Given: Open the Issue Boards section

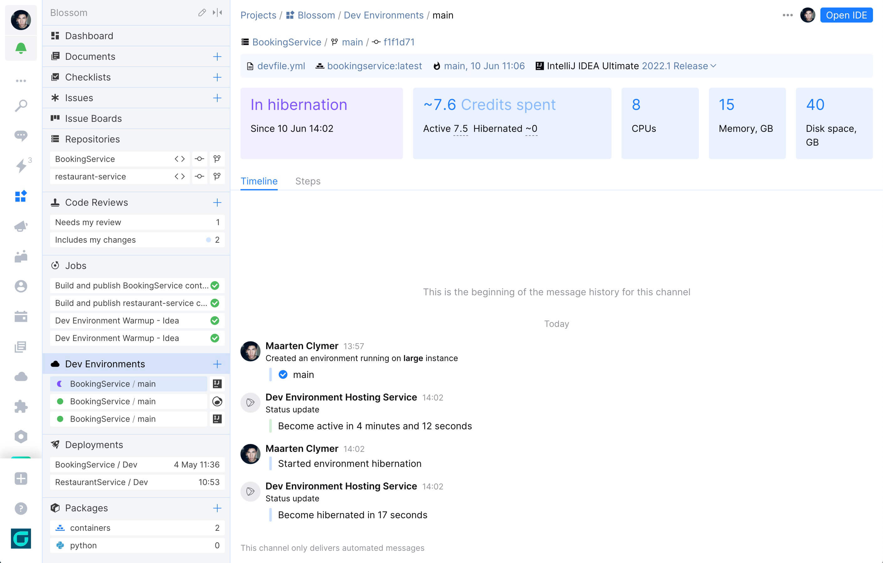Looking at the screenshot, I should (93, 118).
